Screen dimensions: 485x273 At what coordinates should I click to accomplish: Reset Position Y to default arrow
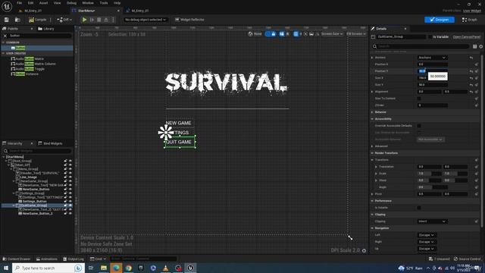[471, 71]
